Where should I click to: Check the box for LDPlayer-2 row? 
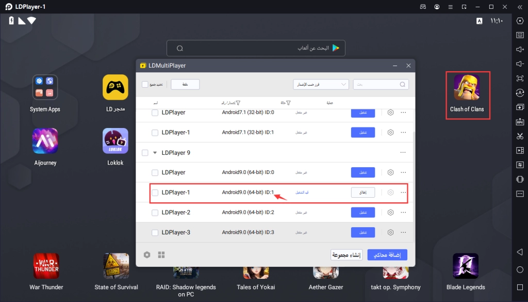155,213
